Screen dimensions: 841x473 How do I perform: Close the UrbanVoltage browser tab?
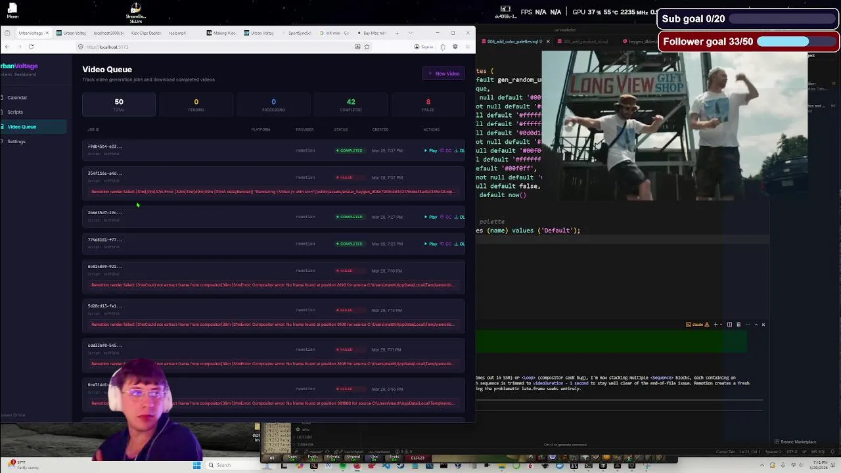[47, 33]
